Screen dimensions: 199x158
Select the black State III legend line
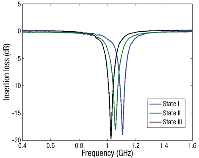coord(155,122)
